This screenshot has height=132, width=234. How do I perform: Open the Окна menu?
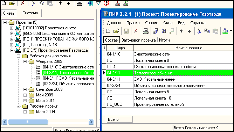[168, 23]
